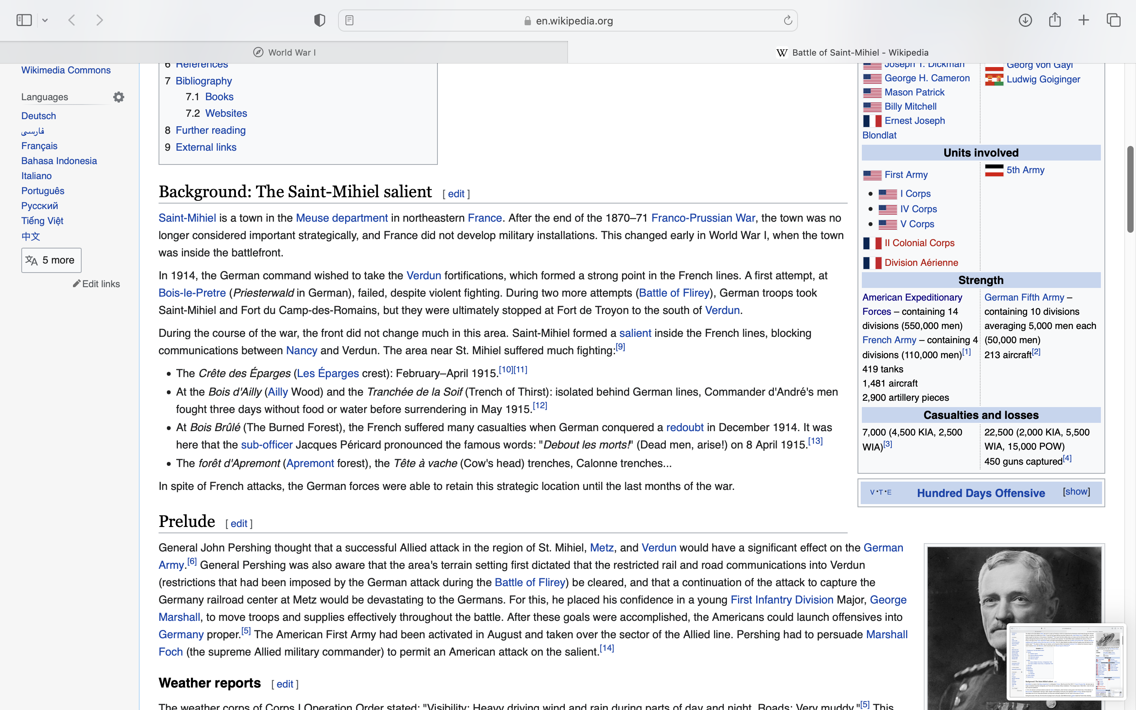Show the tab overview icon
This screenshot has height=710, width=1136.
(x=1114, y=20)
